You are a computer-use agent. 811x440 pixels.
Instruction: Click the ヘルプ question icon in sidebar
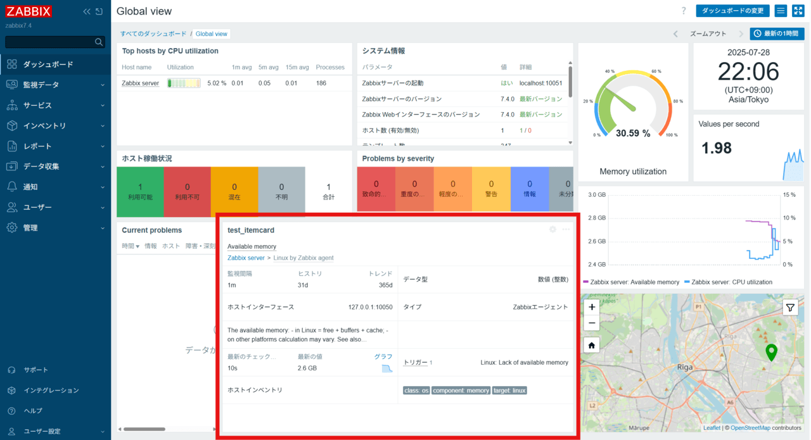(11, 411)
